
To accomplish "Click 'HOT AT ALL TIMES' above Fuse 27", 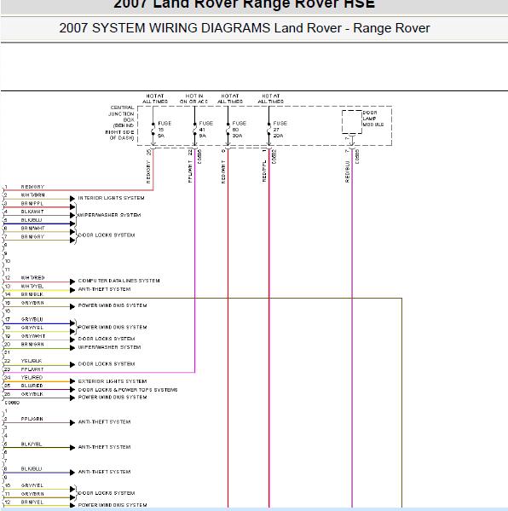I will pyautogui.click(x=270, y=99).
